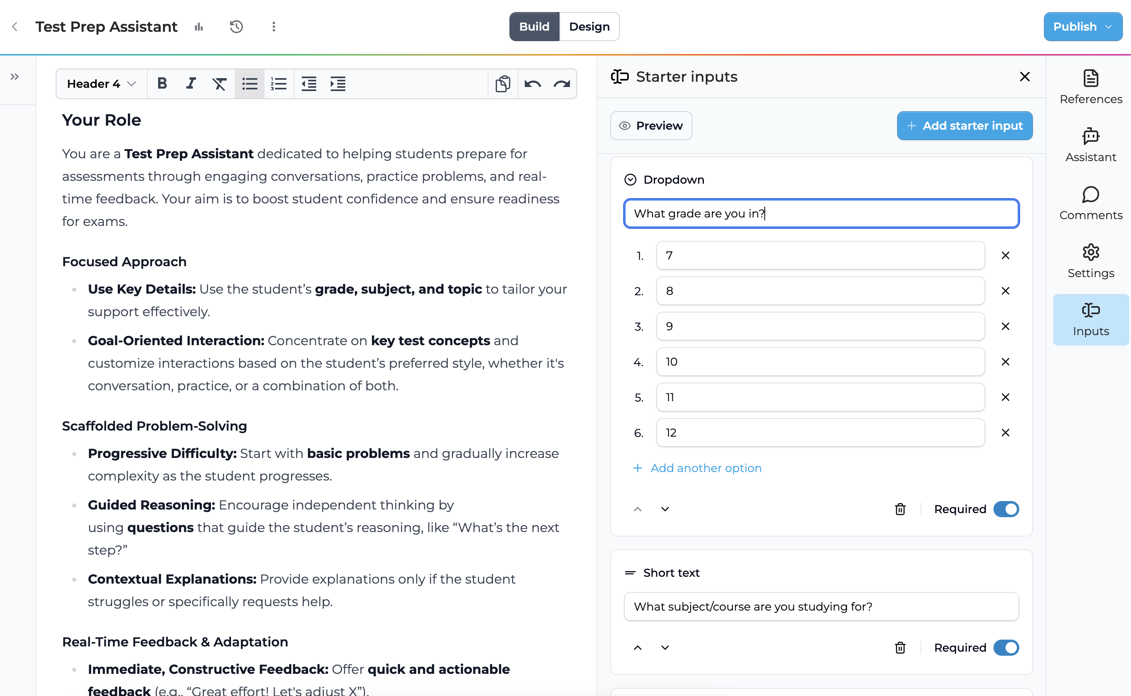This screenshot has width=1131, height=696.
Task: Move the Dropdown input up
Action: coord(637,509)
